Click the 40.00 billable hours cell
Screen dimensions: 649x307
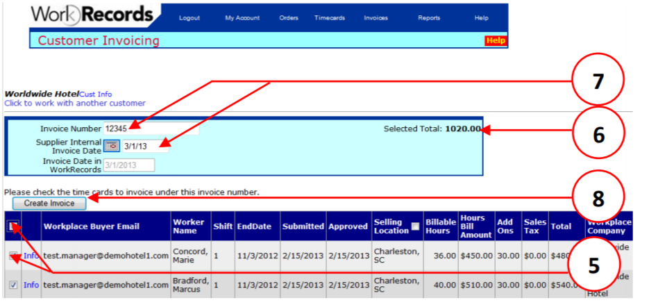click(445, 285)
